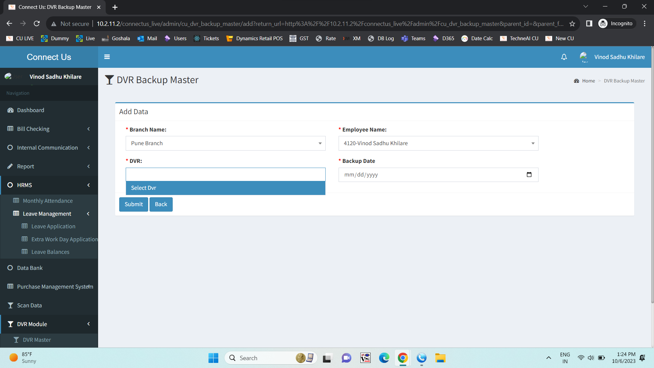
Task: Click the sidebar user name Vinod Sadhu Khilare
Action: click(x=56, y=77)
